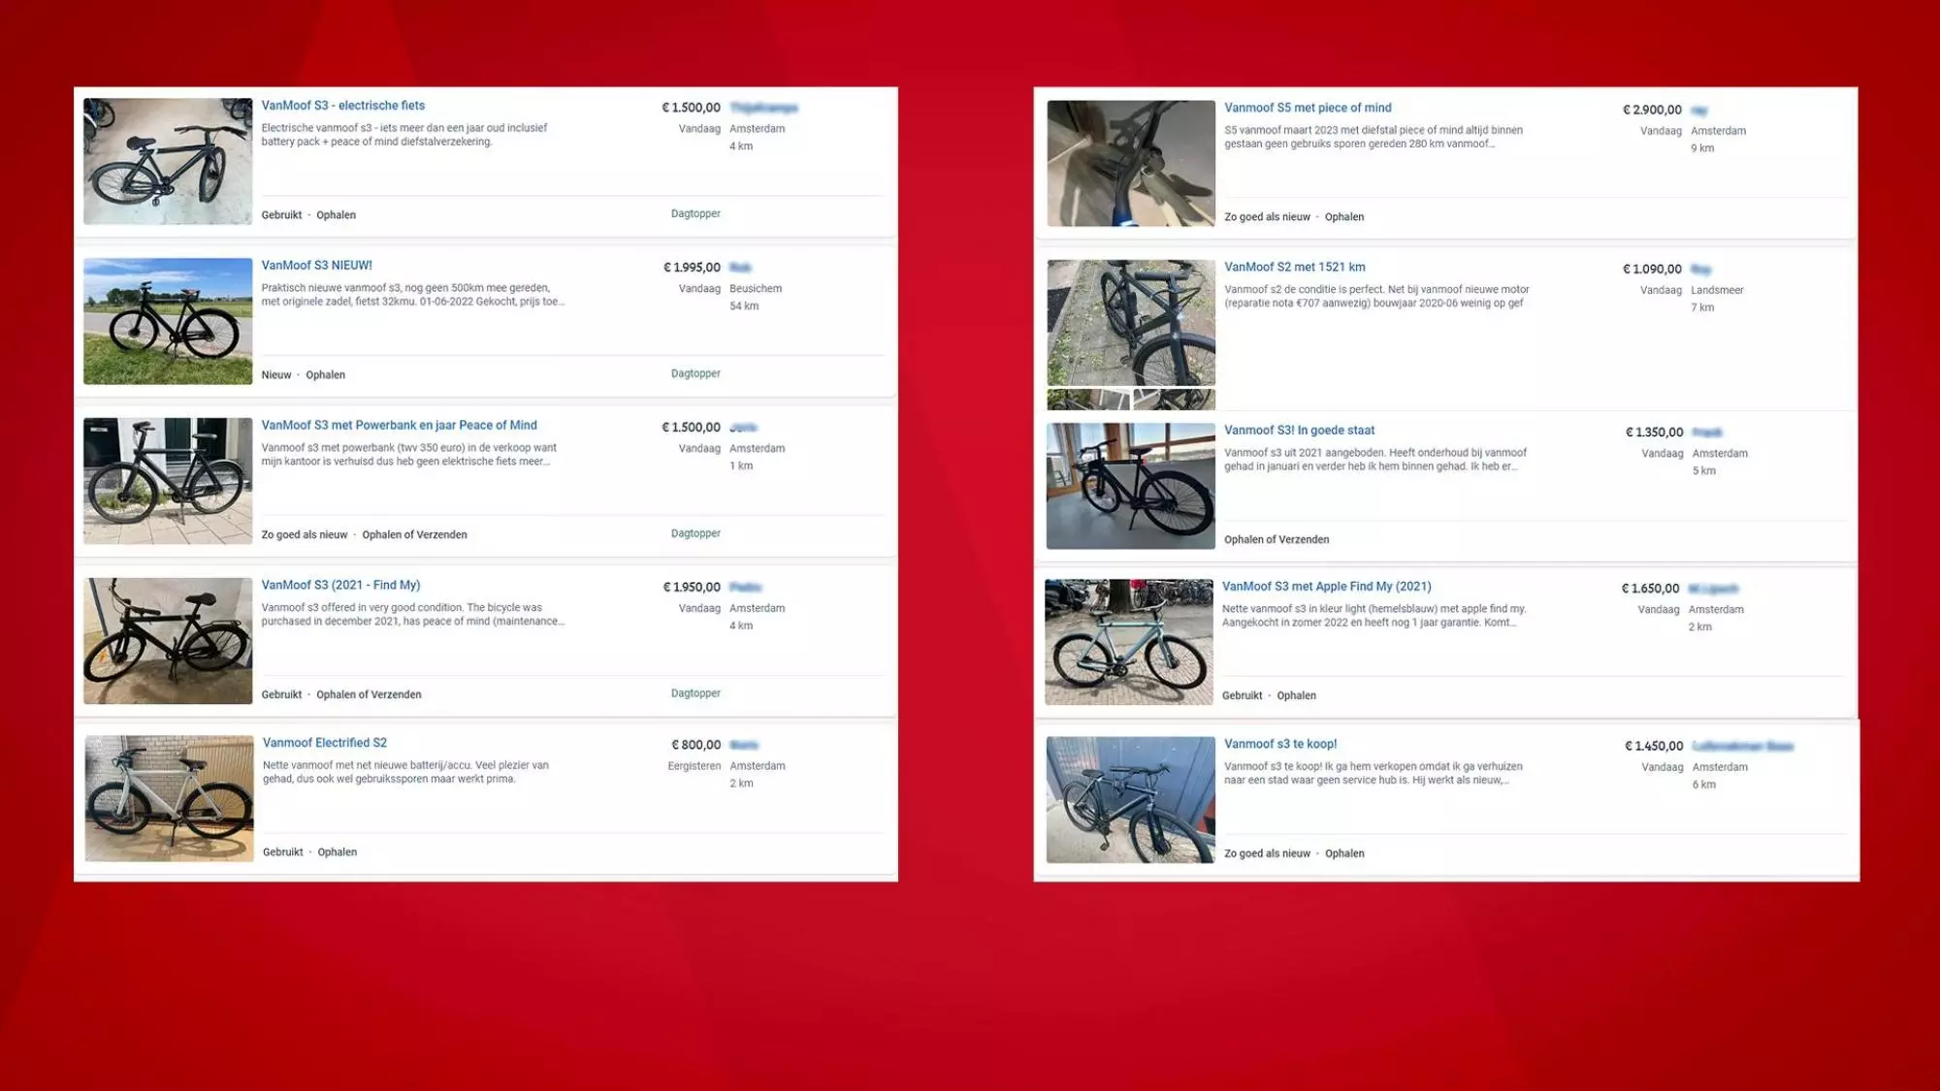Screen dimensions: 1940x1091
Task: Click the price € 1.350,00
Action: click(1654, 433)
